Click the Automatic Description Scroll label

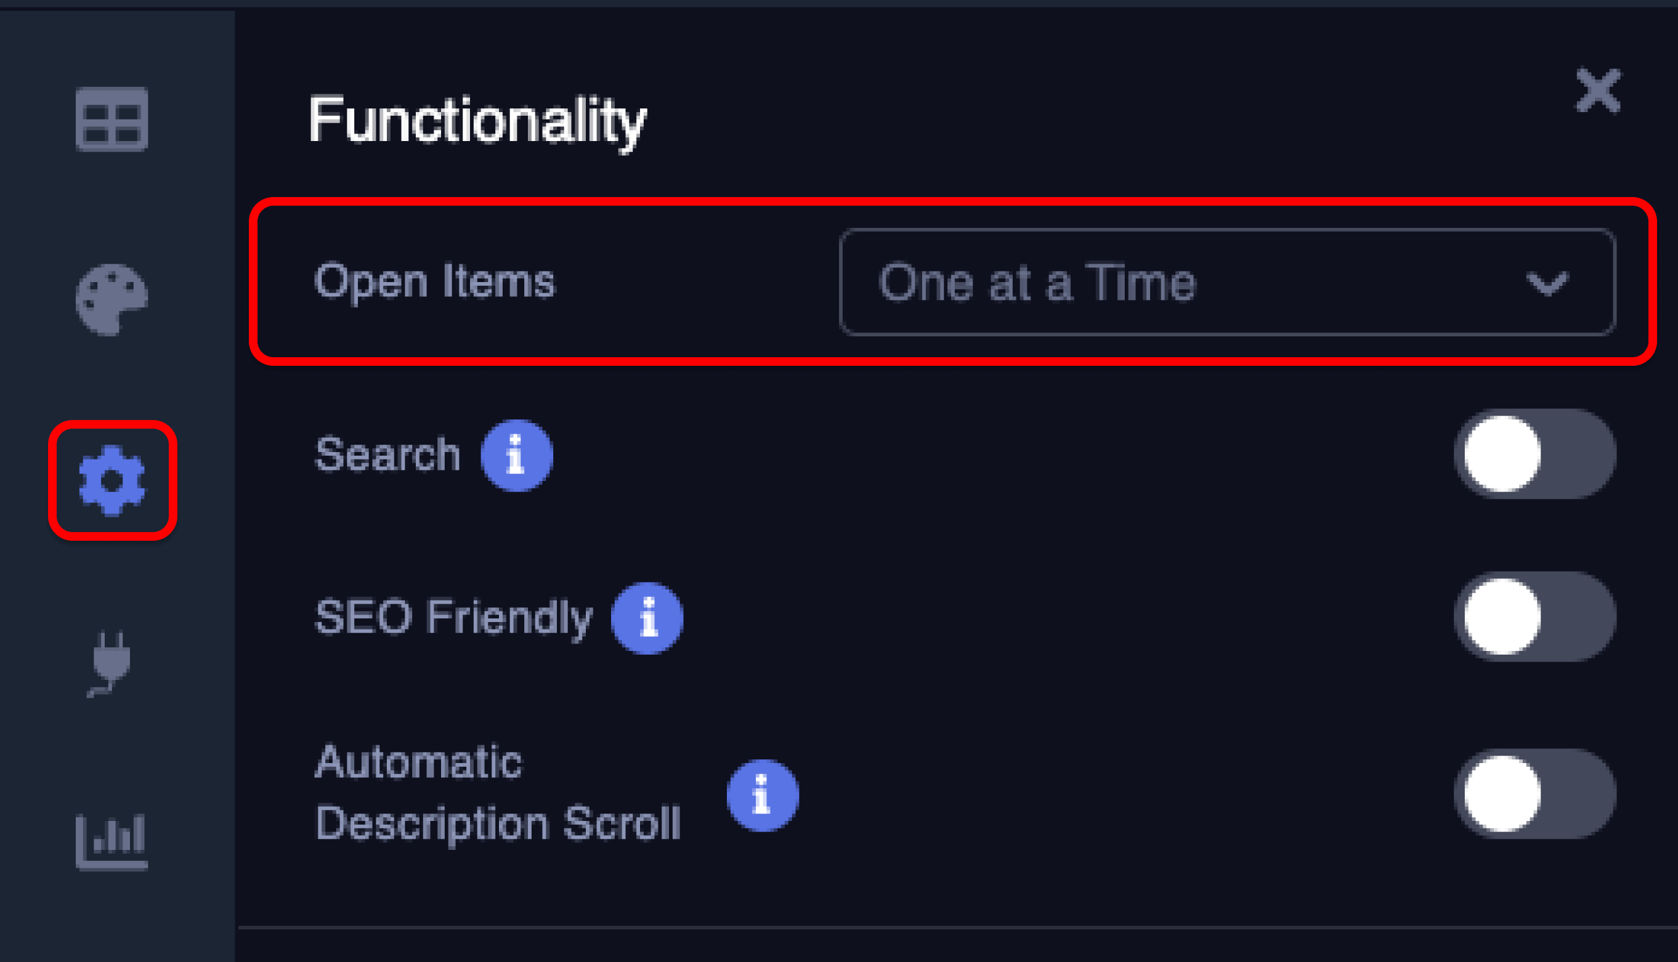(x=497, y=793)
